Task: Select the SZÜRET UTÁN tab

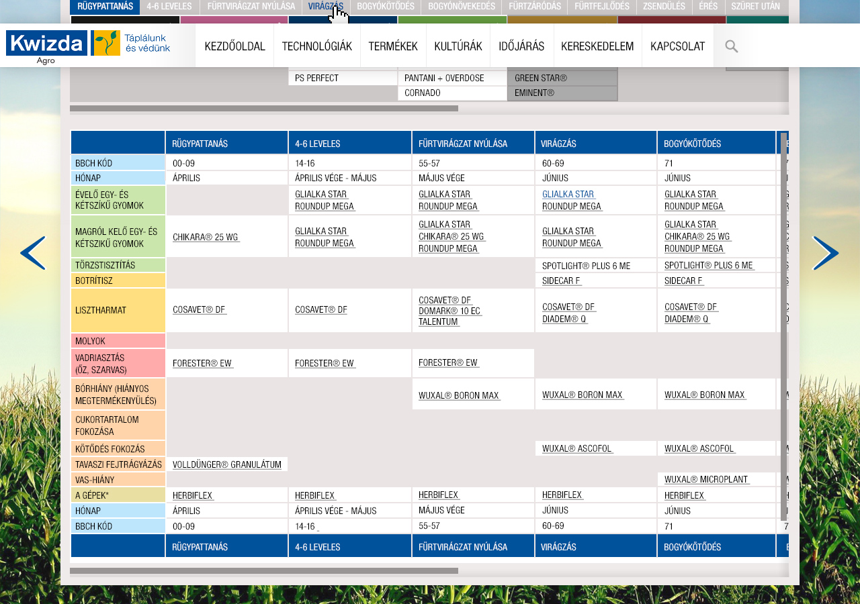Action: tap(756, 7)
